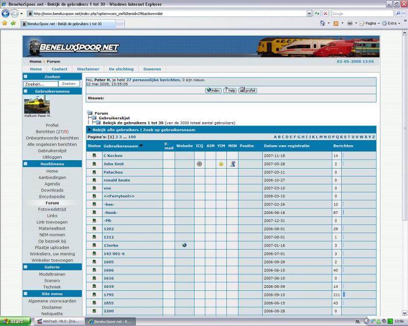Click the IE Back navigation button

(6, 13)
